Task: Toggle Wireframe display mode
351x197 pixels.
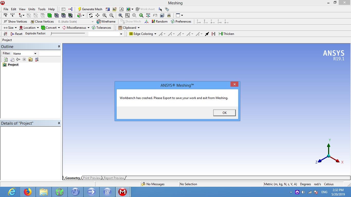Action: (106, 22)
